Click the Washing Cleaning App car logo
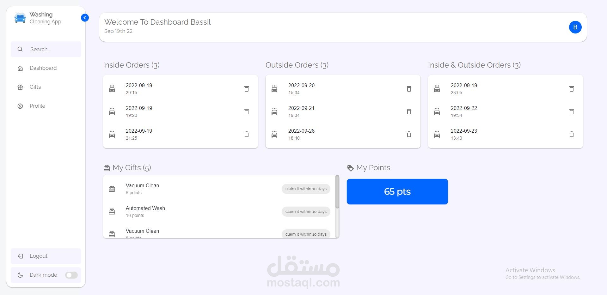 20,18
